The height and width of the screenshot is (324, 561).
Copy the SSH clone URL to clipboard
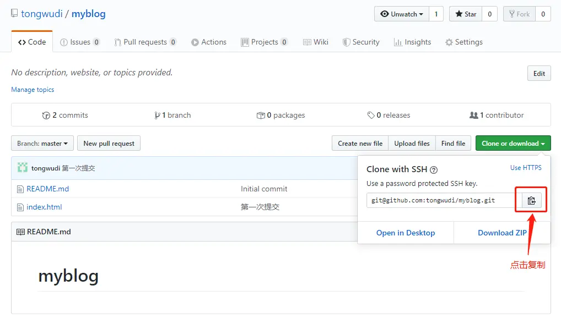click(x=531, y=200)
